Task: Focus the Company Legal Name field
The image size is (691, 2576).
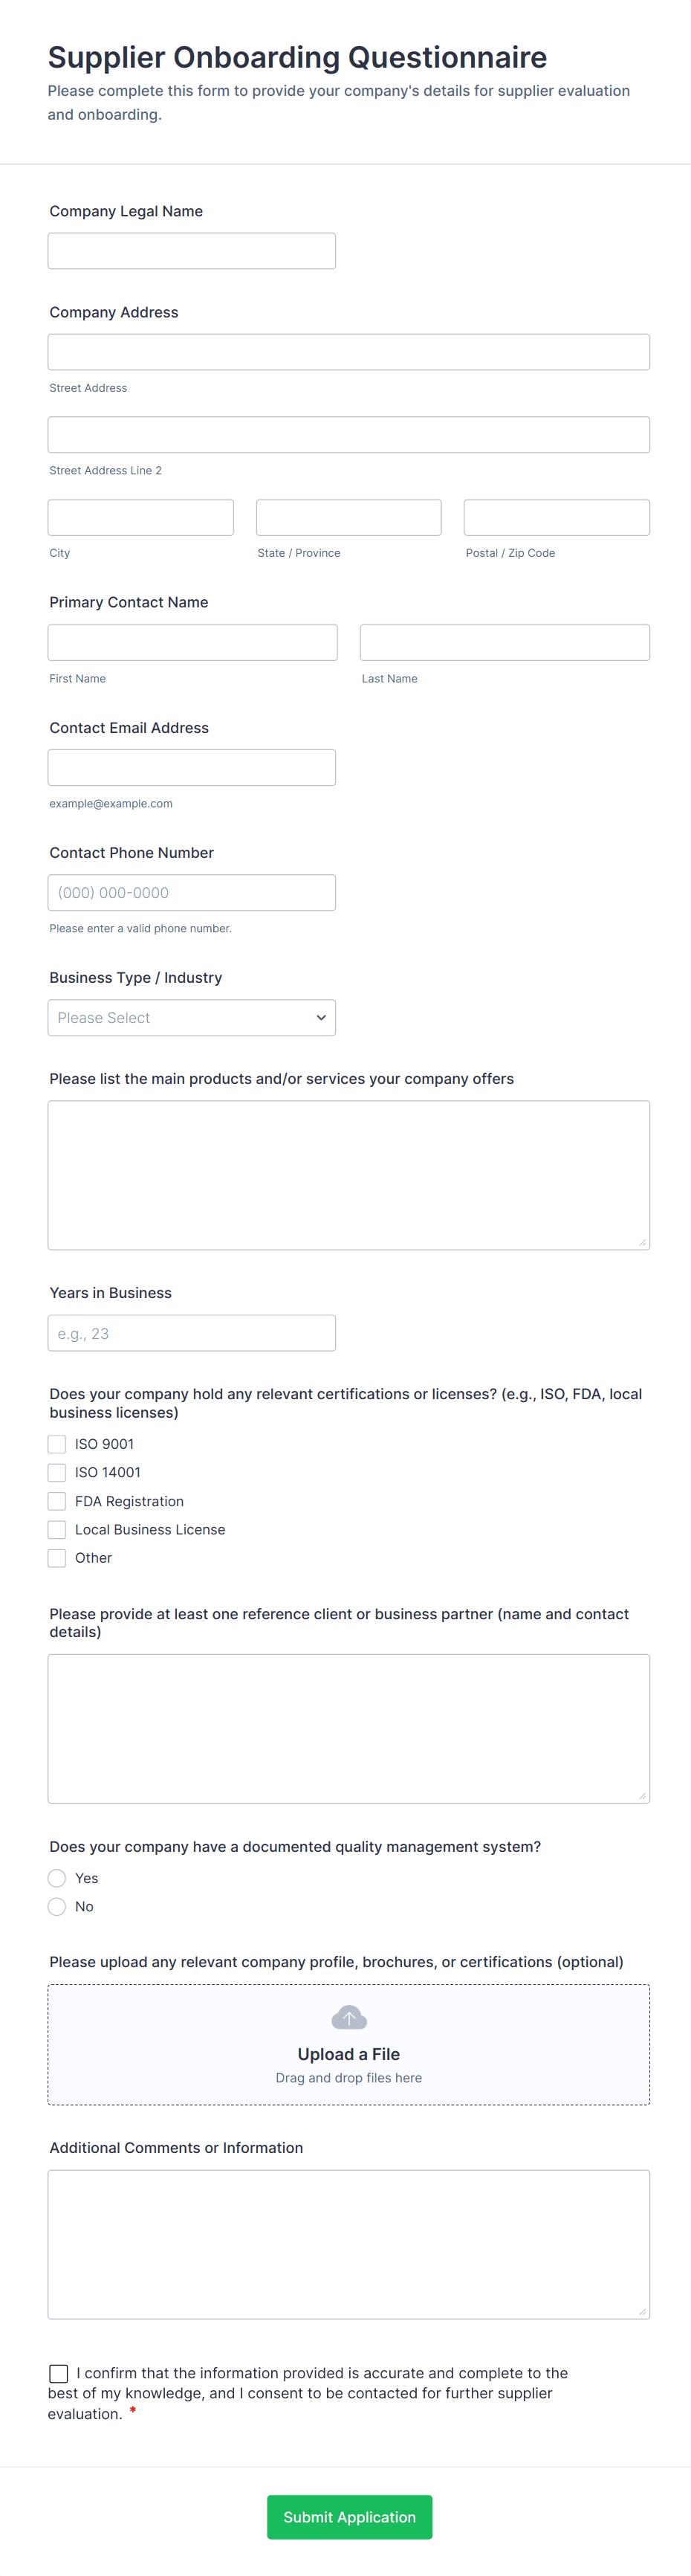Action: 191,251
